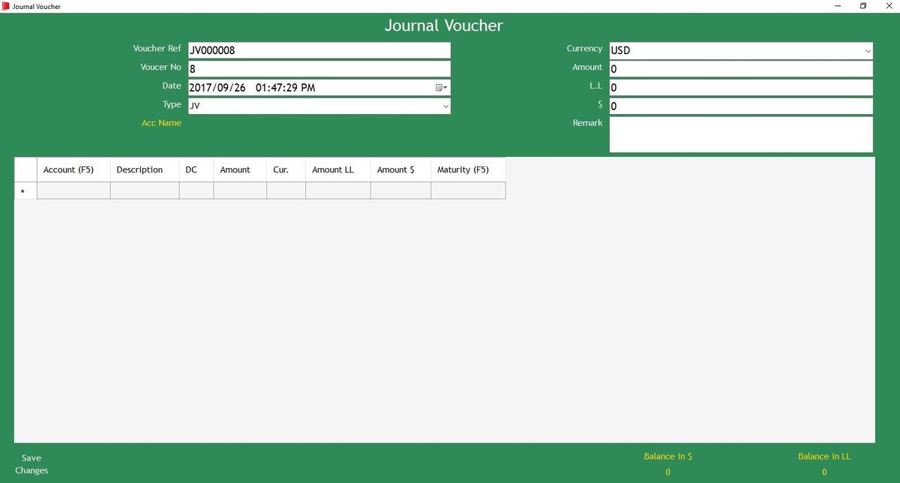Click the Balance in $ label

(667, 456)
